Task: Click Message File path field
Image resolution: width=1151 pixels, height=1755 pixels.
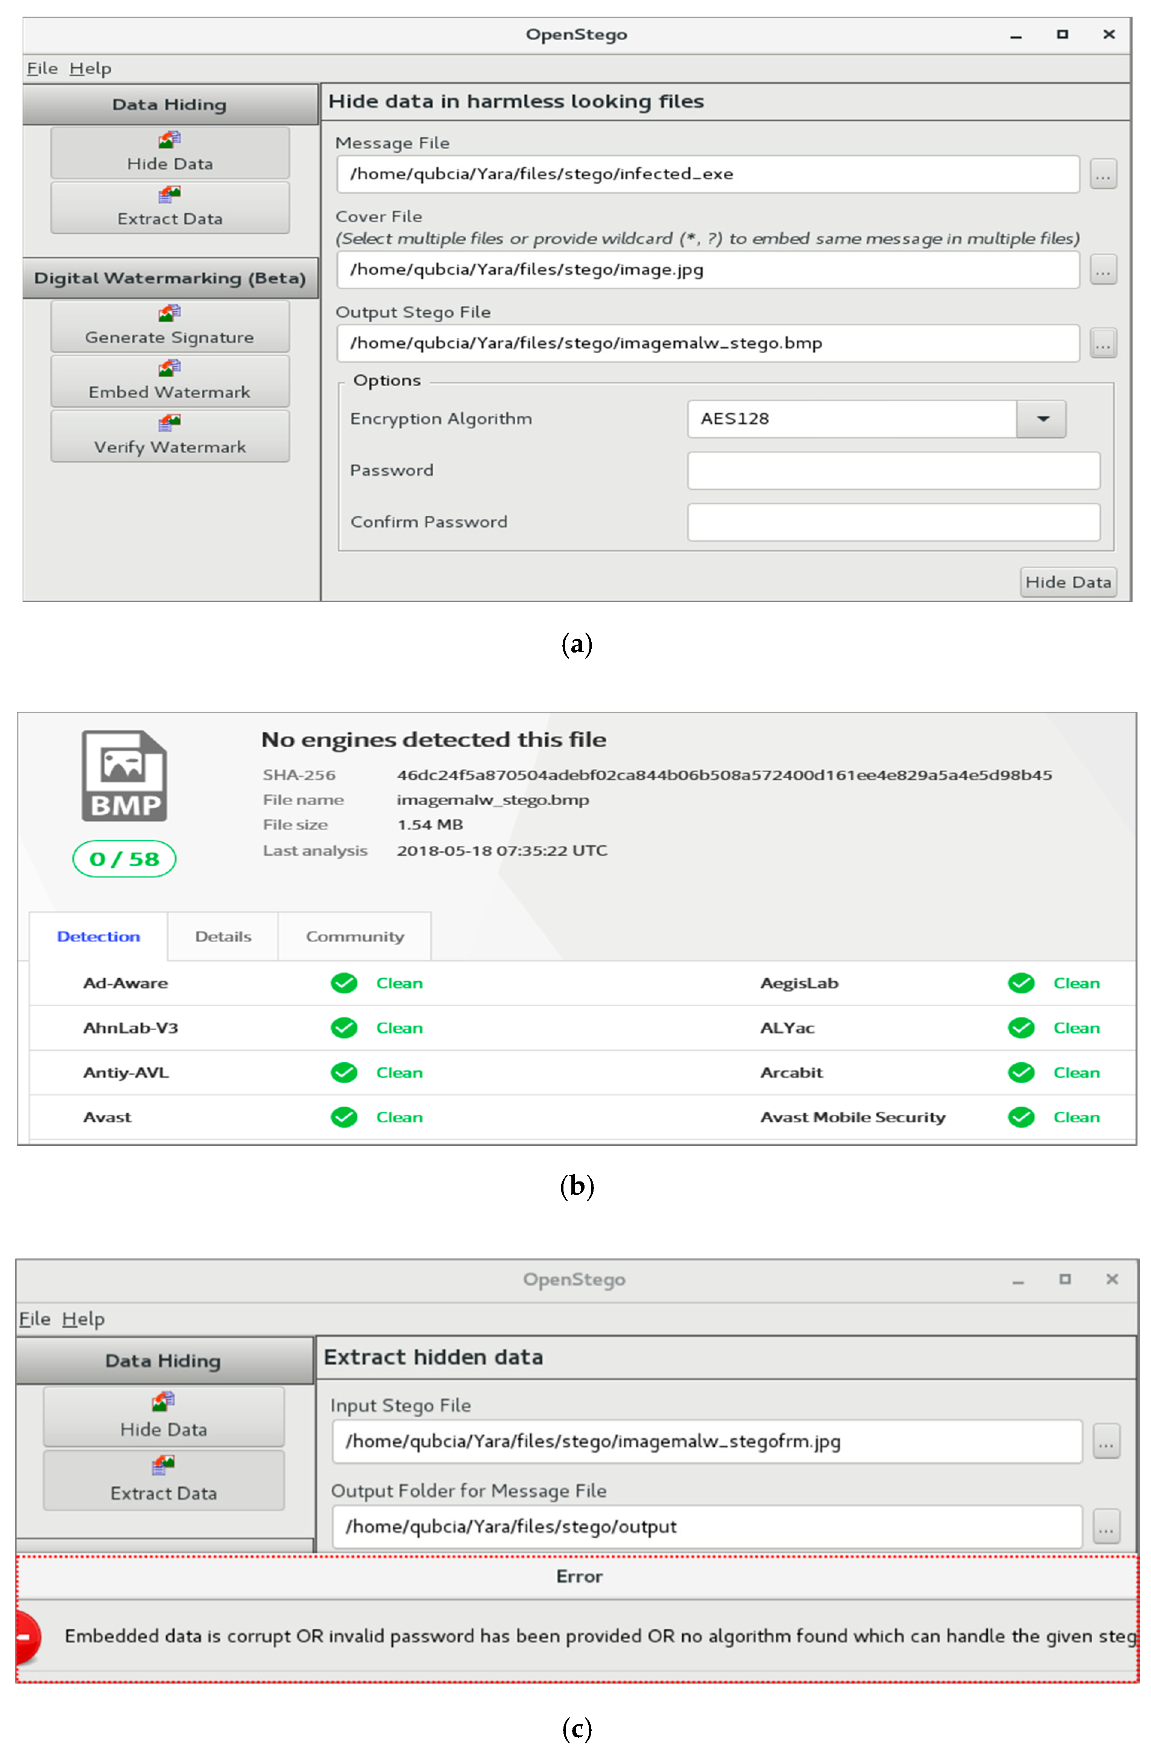Action: 708,174
